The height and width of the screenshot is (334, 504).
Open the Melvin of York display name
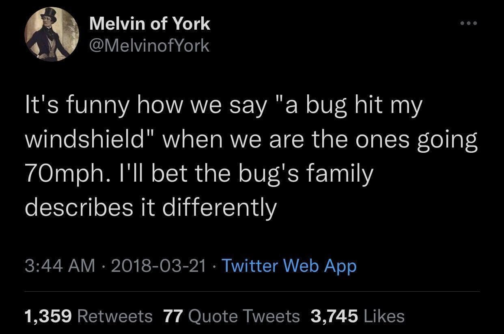[x=149, y=24]
